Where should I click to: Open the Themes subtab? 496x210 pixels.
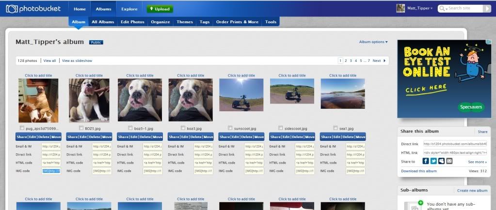(185, 22)
